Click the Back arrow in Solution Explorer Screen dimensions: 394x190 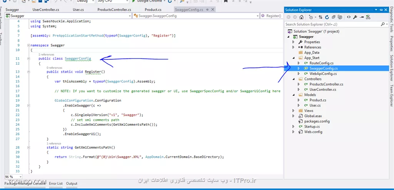(289, 17)
